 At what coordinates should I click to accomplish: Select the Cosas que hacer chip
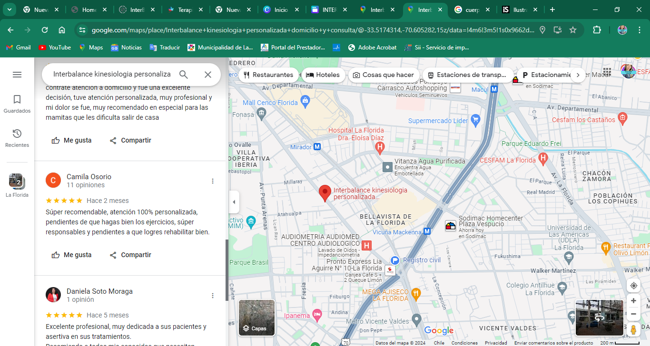[384, 75]
